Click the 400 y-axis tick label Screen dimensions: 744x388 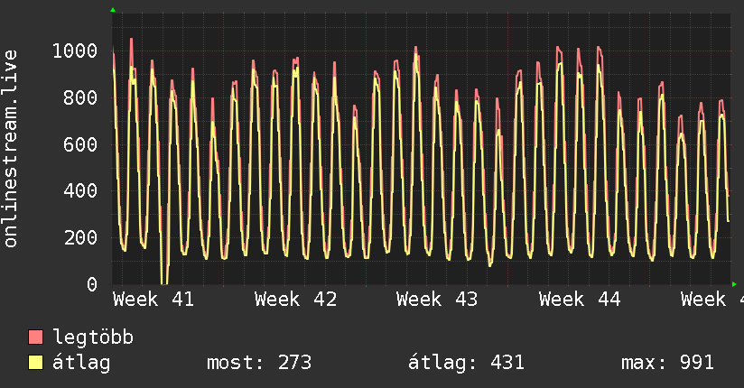[x=80, y=190]
